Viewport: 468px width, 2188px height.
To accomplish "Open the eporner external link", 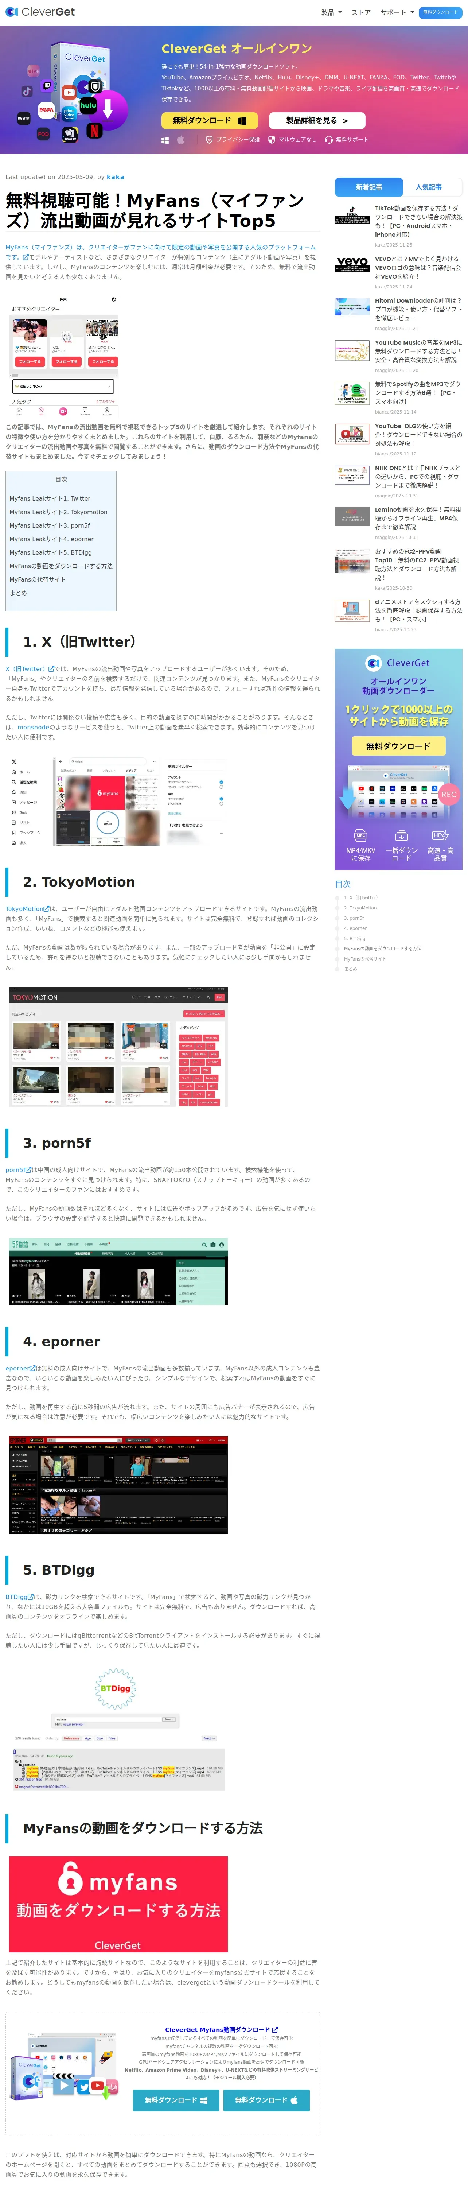I will [x=20, y=1368].
